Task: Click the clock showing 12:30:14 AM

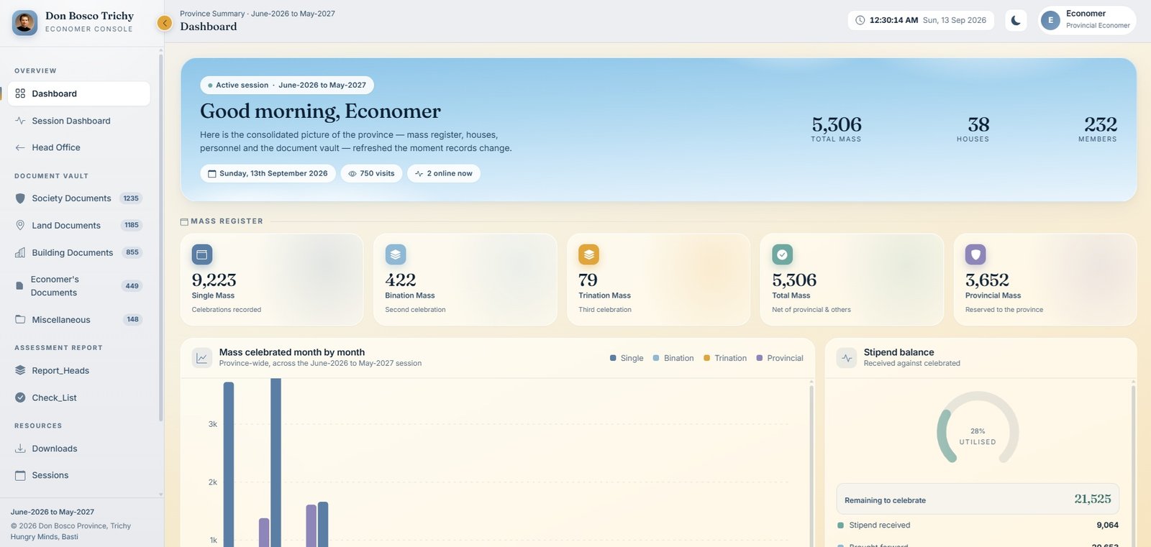Action: coord(921,20)
